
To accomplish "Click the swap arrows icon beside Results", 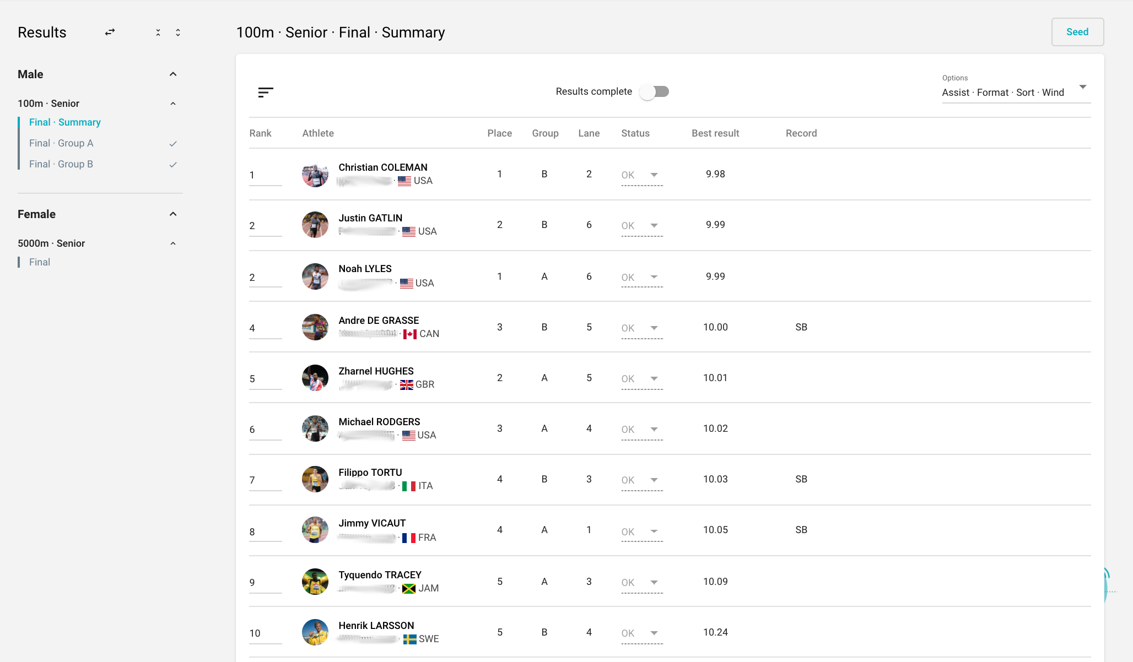I will pyautogui.click(x=110, y=32).
